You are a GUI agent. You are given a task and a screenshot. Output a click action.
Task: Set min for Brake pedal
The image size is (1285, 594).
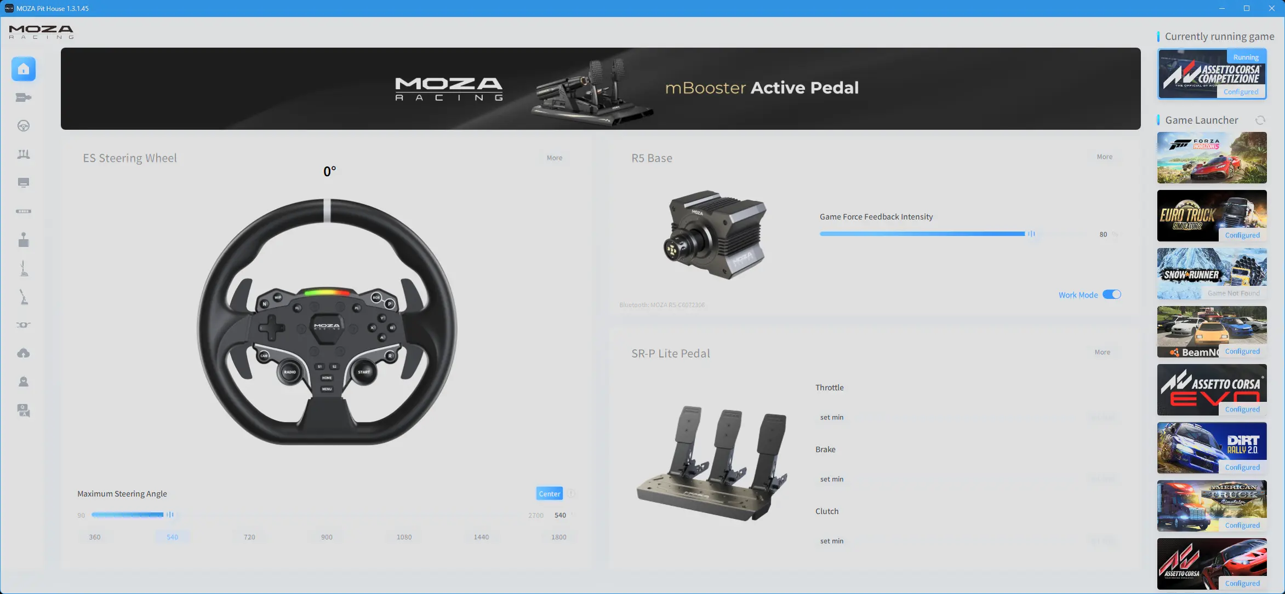tap(832, 479)
